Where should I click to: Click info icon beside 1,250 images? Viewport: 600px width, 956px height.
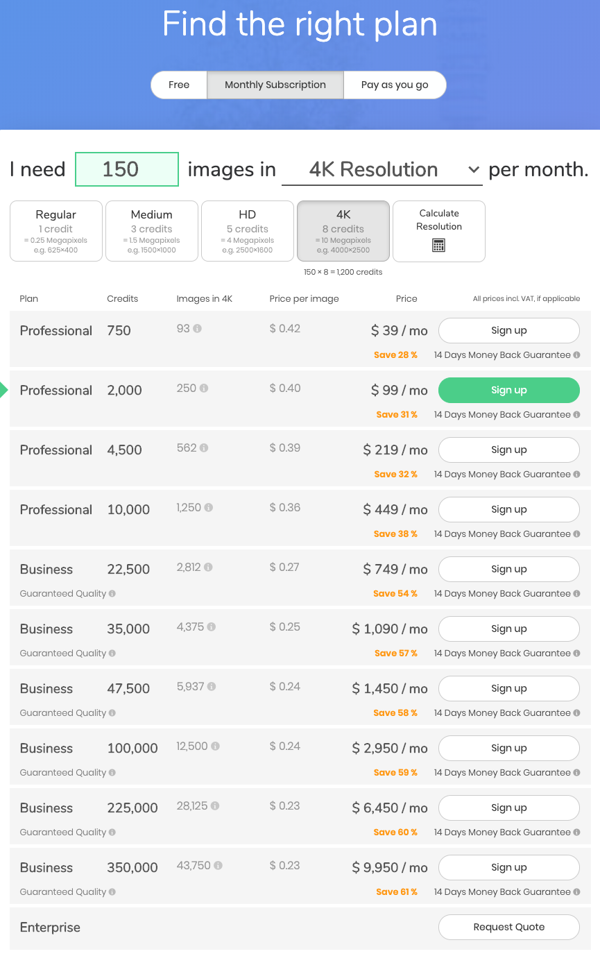point(209,508)
